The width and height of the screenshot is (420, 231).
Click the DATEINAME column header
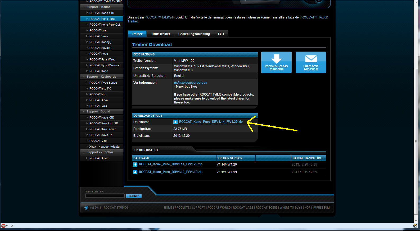click(174, 158)
